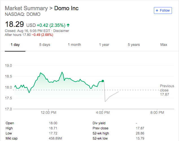Click the Mkt cap value 458.89M
The height and width of the screenshot is (141, 179).
pyautogui.click(x=55, y=138)
